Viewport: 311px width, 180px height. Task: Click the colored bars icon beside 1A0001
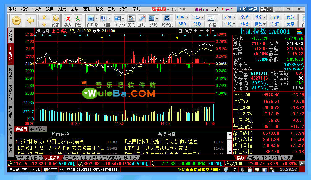300,31
